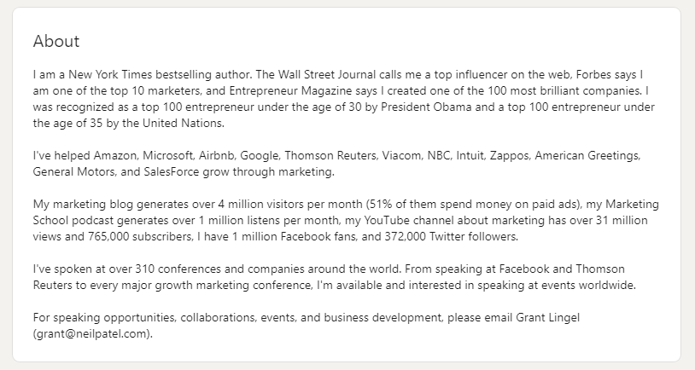
Task: Click the Wall Street Journal mention
Action: point(327,74)
